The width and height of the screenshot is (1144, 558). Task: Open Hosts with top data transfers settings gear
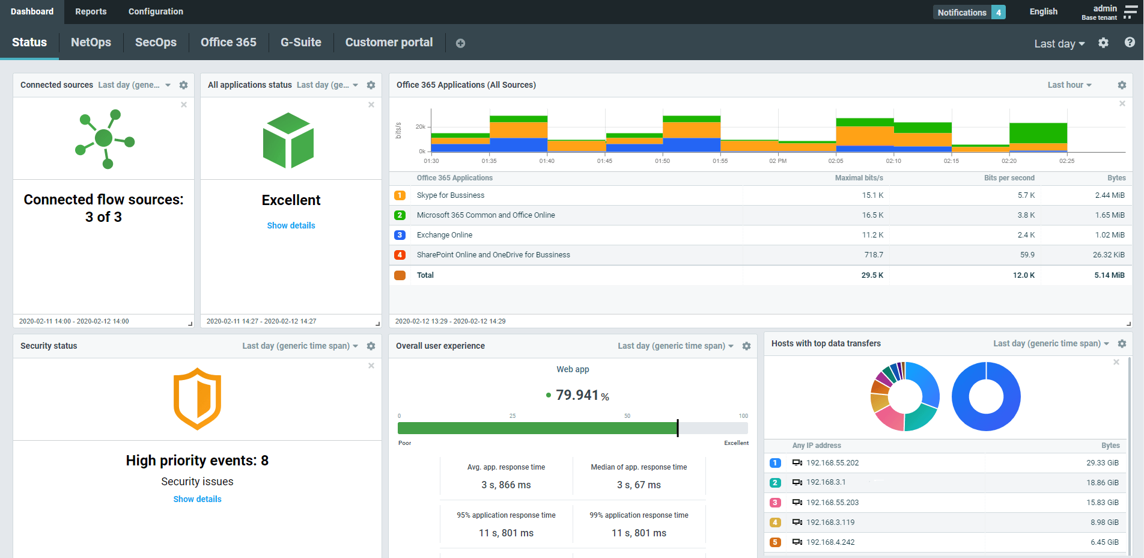click(x=1122, y=344)
